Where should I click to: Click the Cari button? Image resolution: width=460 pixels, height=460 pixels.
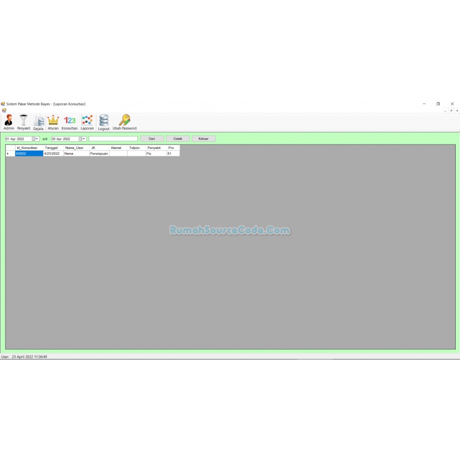click(x=152, y=139)
